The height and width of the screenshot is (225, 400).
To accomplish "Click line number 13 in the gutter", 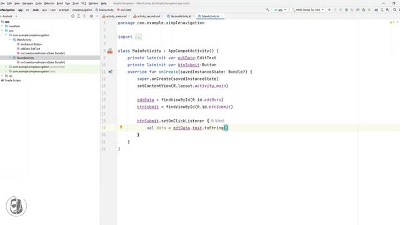I will click(x=103, y=86).
